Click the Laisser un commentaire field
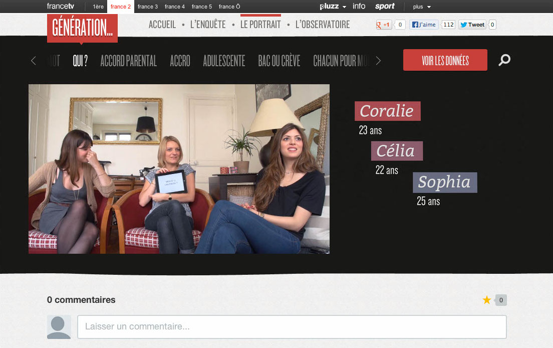 coord(292,327)
